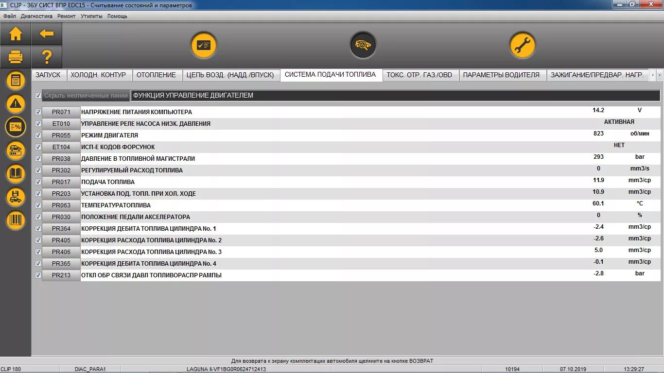
Task: Open the Помощь menu
Action: click(117, 16)
